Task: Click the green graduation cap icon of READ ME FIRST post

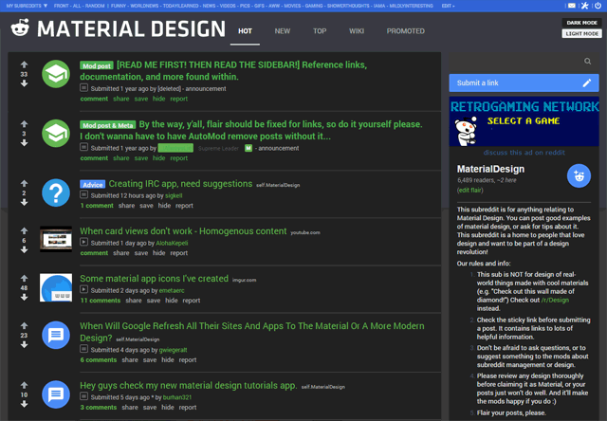Action: point(56,74)
